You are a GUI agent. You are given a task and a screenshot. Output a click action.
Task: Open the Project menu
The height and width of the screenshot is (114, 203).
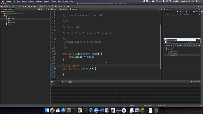pos(53,1)
